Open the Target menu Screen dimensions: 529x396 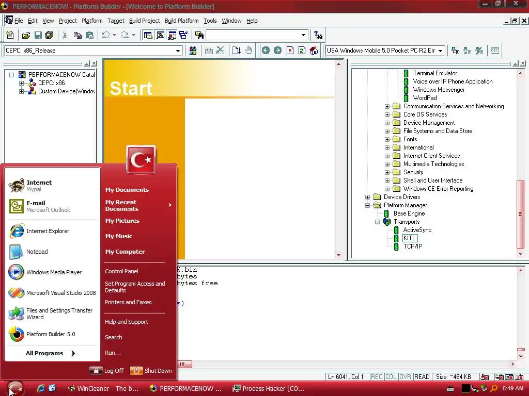point(116,21)
